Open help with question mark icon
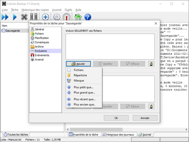This screenshot has height=142, width=189. tap(88, 17)
